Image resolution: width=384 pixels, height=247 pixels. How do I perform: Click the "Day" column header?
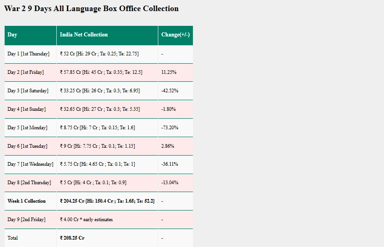pyautogui.click(x=12, y=35)
